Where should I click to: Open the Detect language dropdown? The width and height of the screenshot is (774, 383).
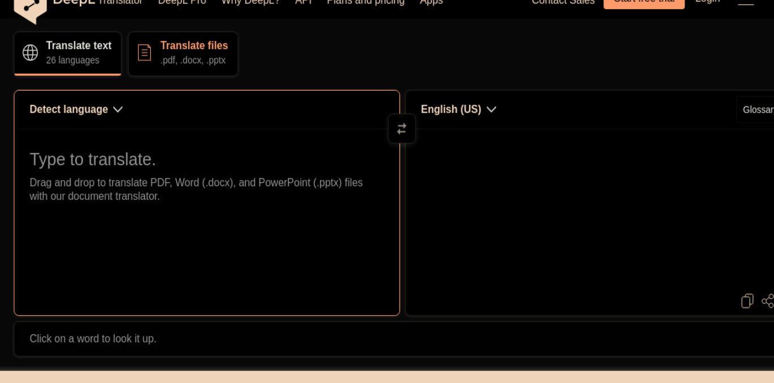click(x=76, y=109)
